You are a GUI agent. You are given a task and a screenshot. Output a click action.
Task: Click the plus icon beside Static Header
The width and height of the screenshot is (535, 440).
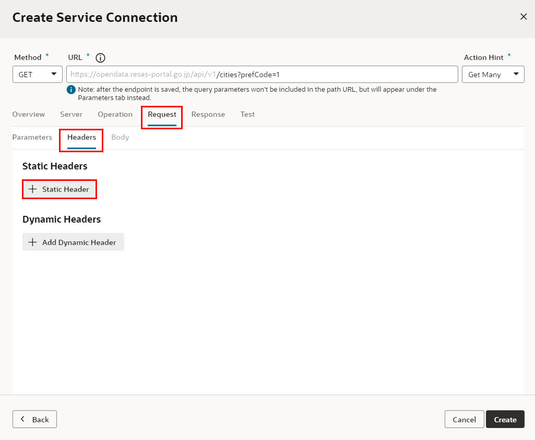(x=32, y=189)
